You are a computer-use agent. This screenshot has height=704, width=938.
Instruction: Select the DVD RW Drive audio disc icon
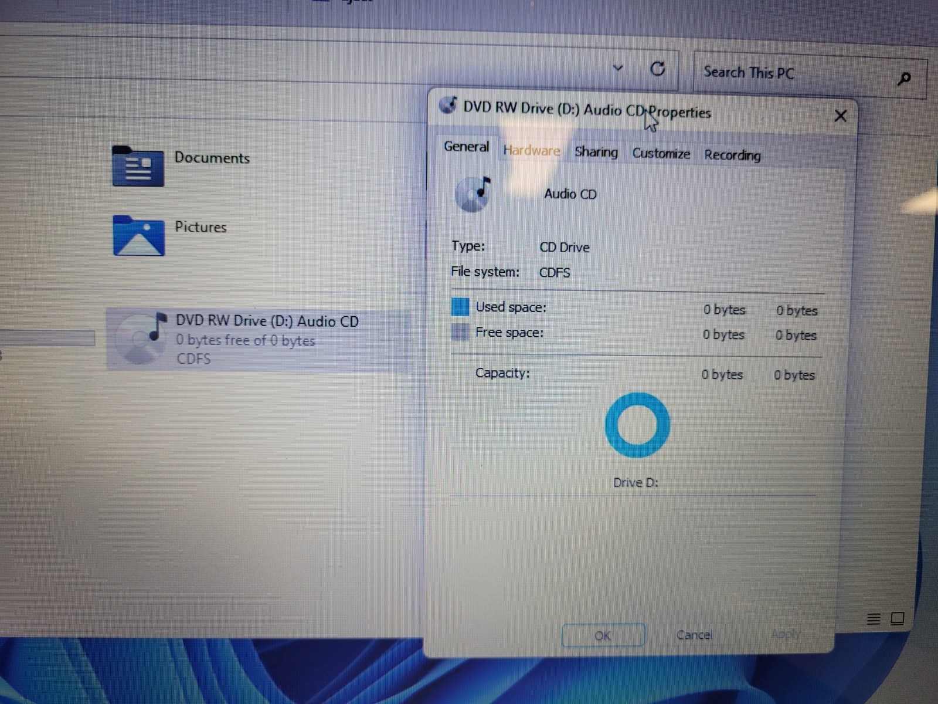click(141, 338)
